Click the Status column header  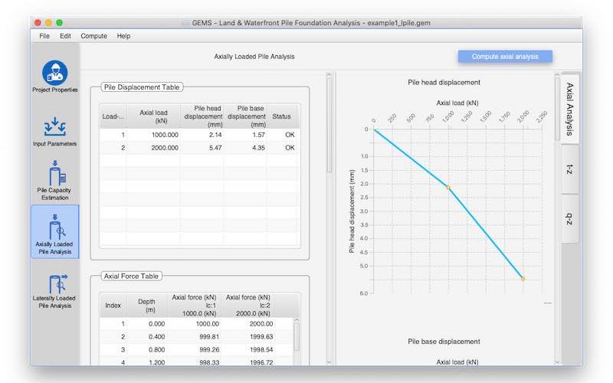(283, 116)
